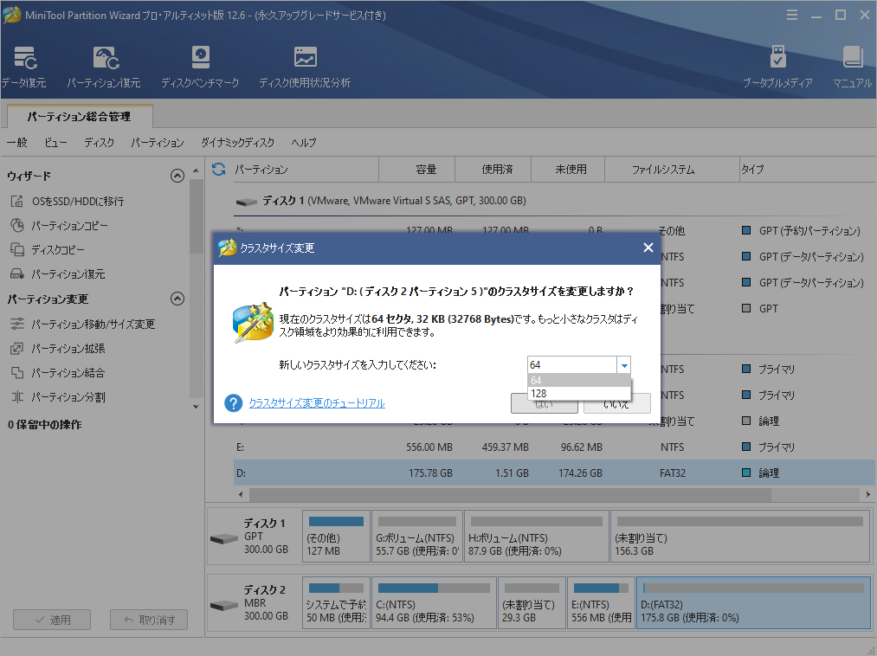Screen dimensions: 877x656
Task: Open the hamburger menu in the title bar
Action: click(x=793, y=14)
